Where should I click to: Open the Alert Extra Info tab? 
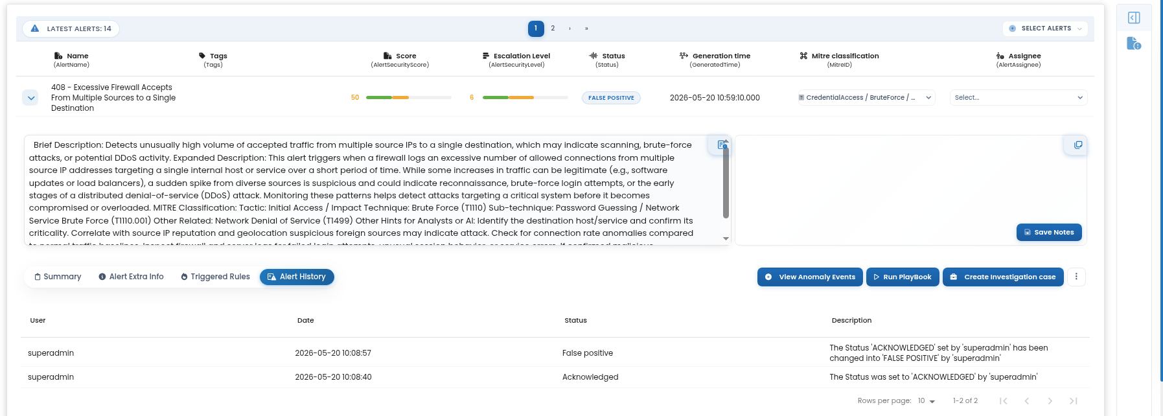(x=131, y=277)
